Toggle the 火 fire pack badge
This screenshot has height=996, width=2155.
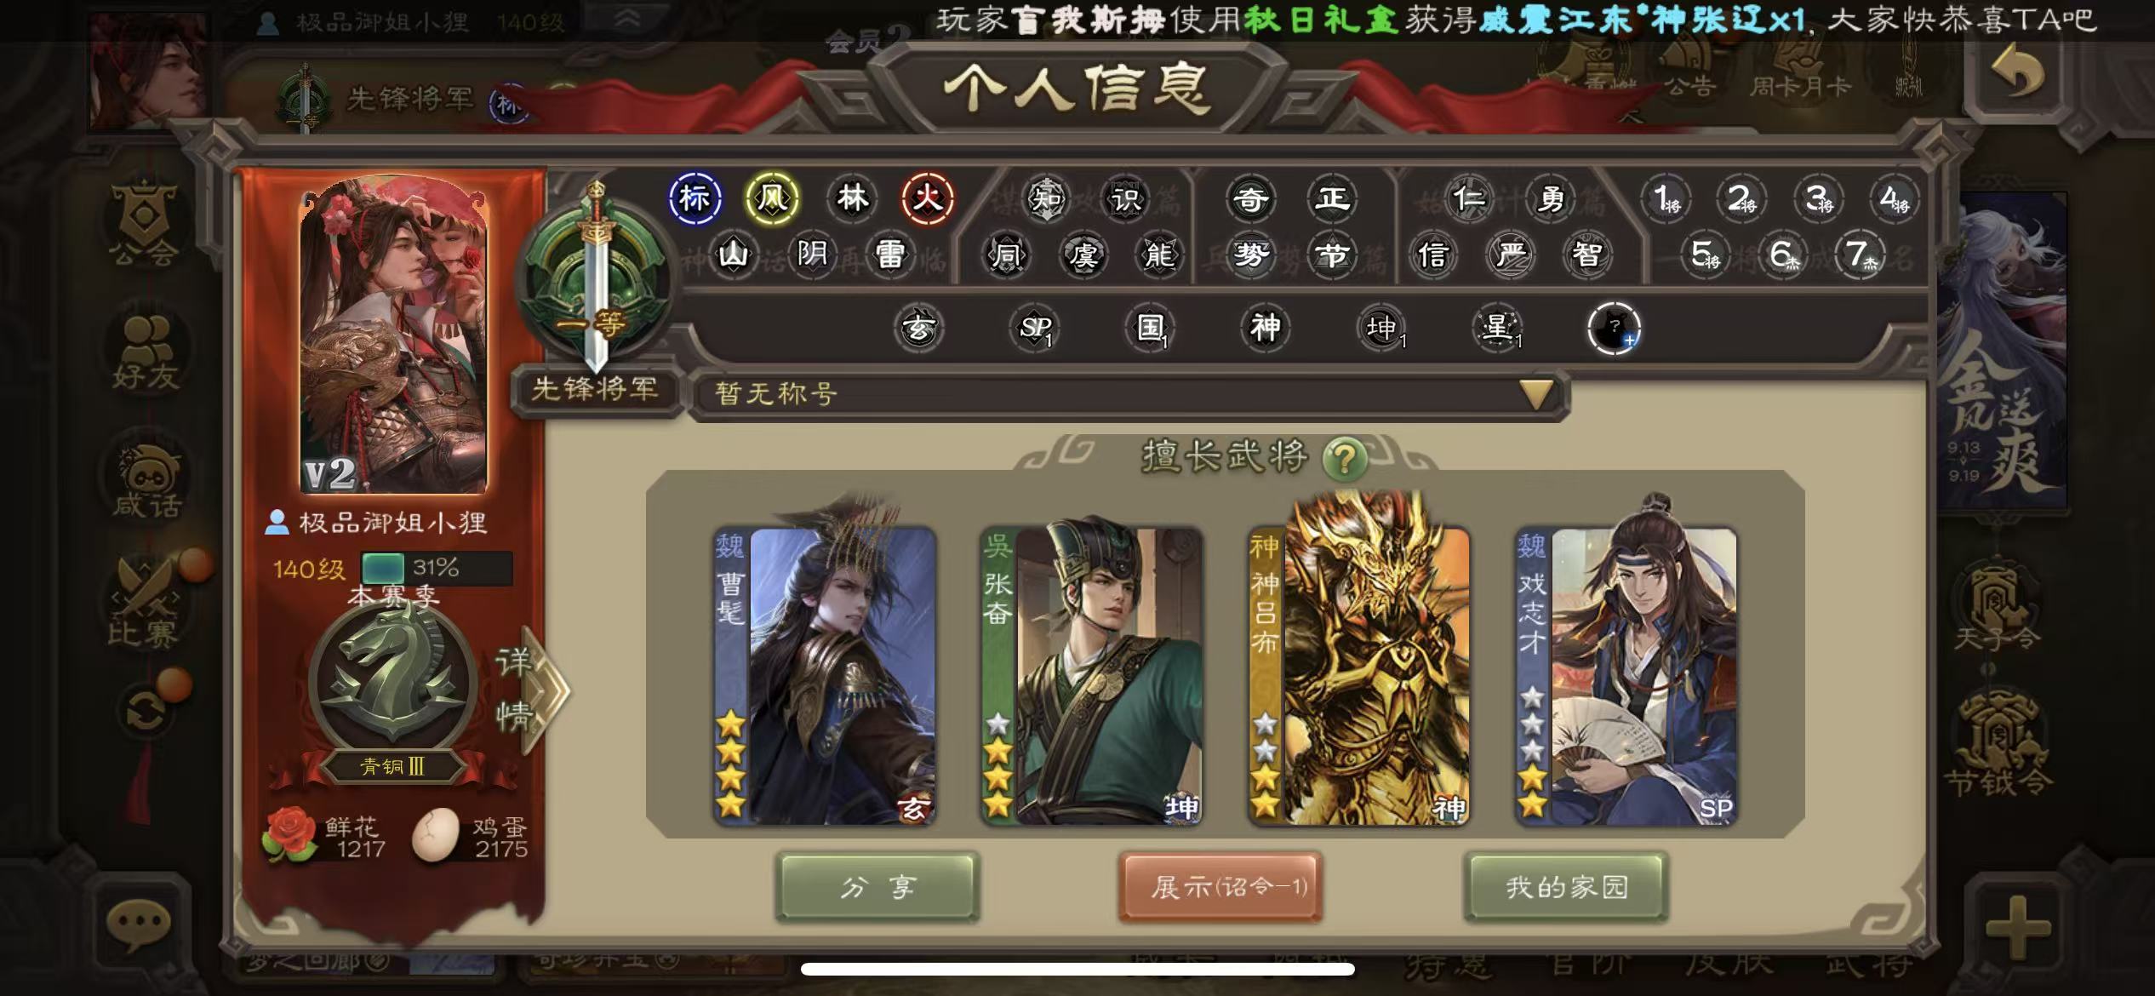(927, 199)
